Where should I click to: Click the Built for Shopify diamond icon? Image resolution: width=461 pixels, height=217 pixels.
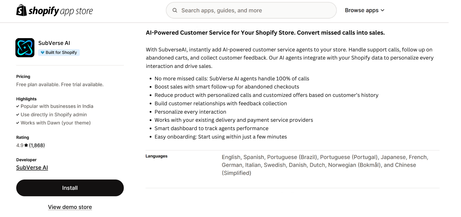click(42, 52)
